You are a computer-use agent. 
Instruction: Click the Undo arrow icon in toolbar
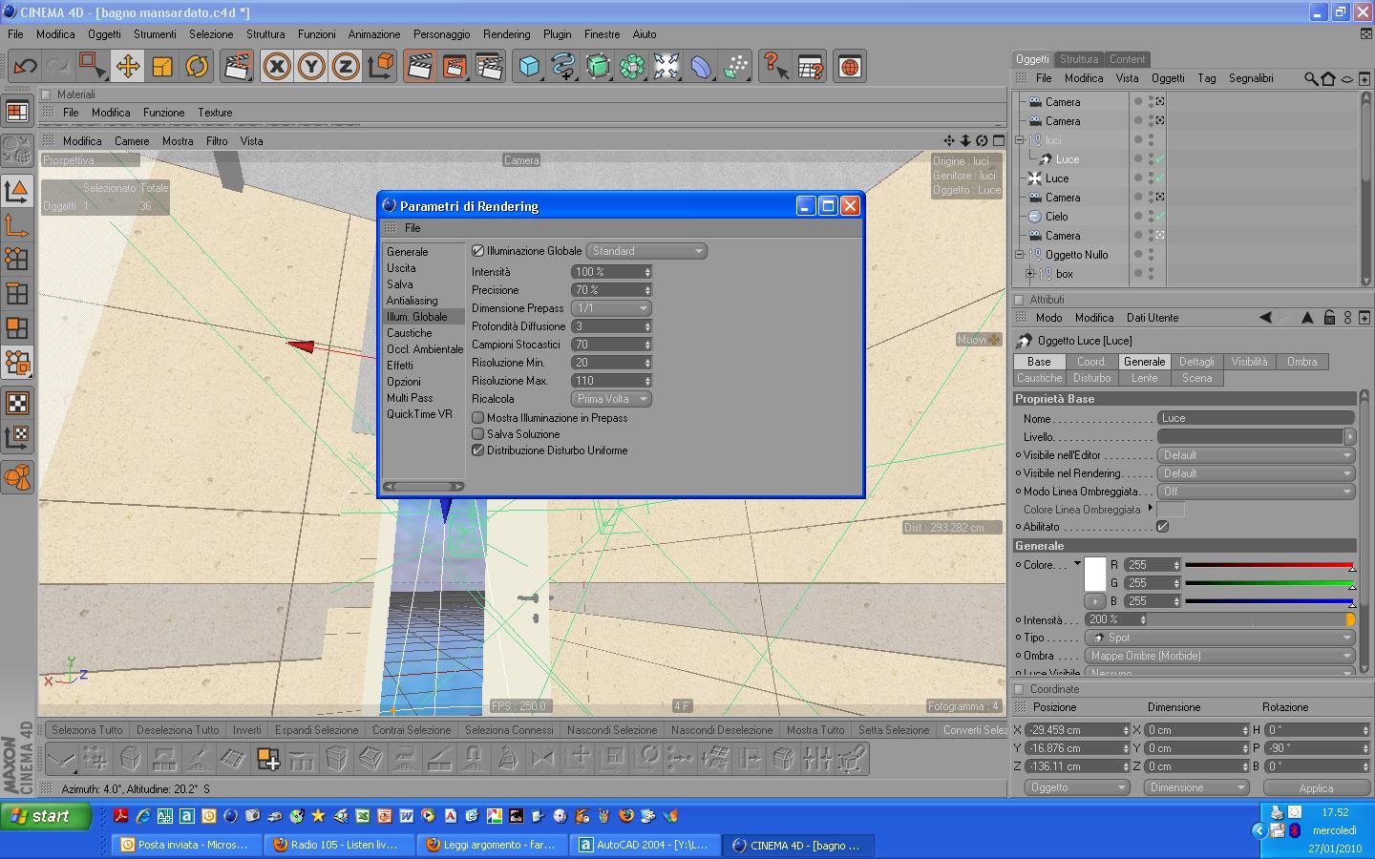25,66
